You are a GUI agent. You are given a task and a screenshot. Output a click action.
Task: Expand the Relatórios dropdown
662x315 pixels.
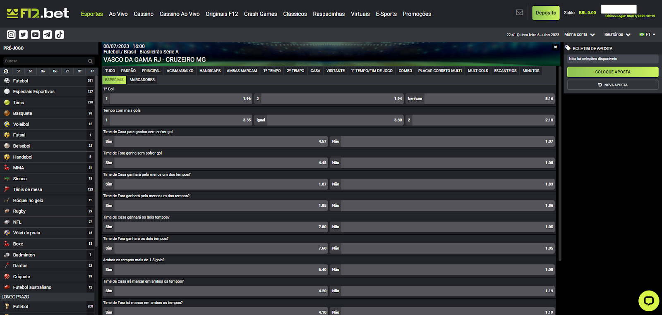617,35
